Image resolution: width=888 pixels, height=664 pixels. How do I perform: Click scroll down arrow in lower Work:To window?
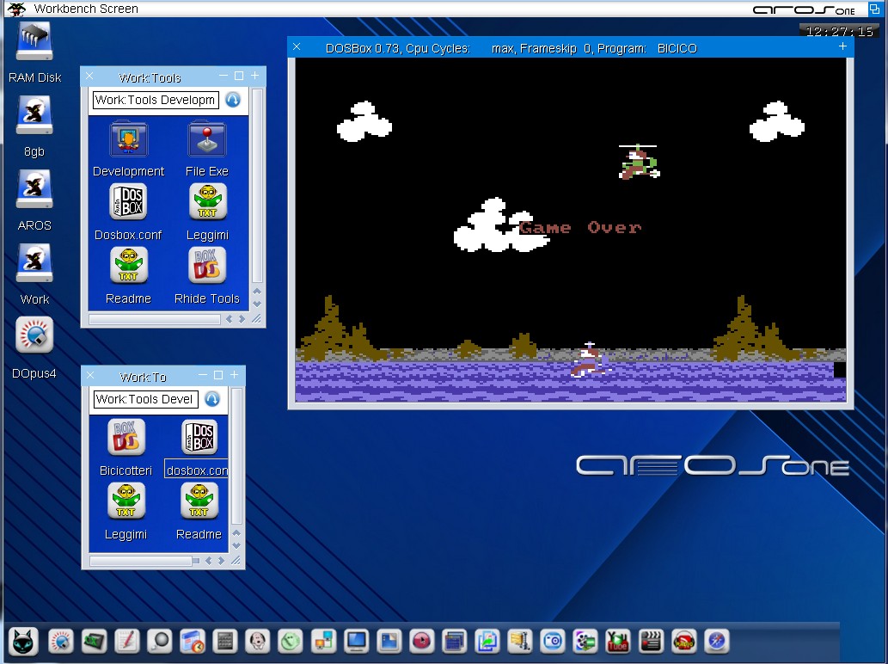[x=236, y=546]
